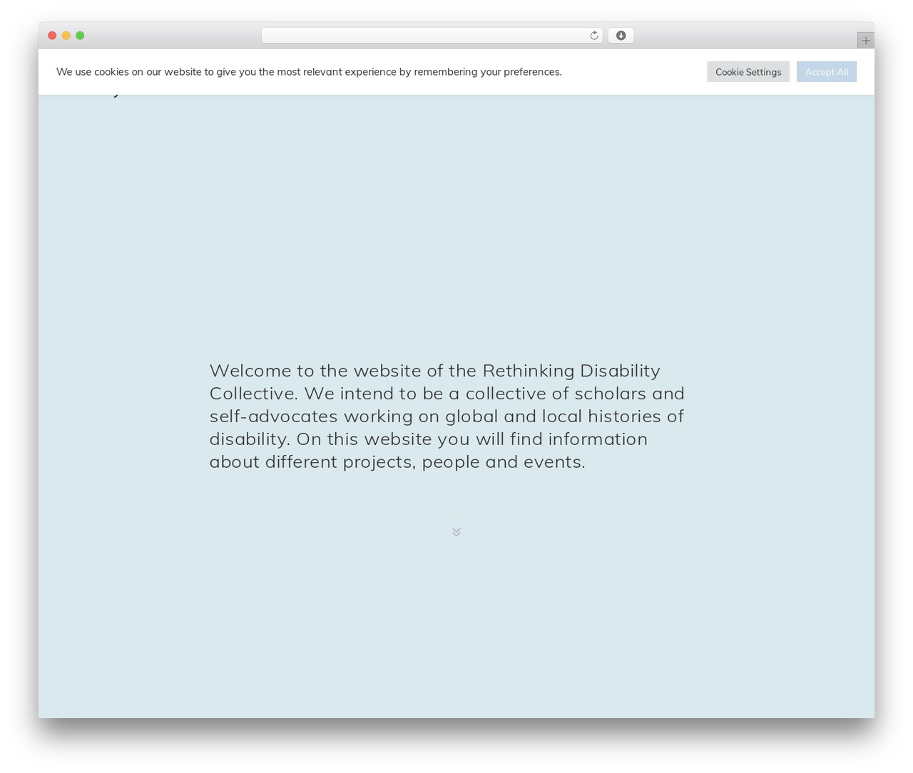913x773 pixels.
Task: Close the window with red button
Action: coord(52,36)
